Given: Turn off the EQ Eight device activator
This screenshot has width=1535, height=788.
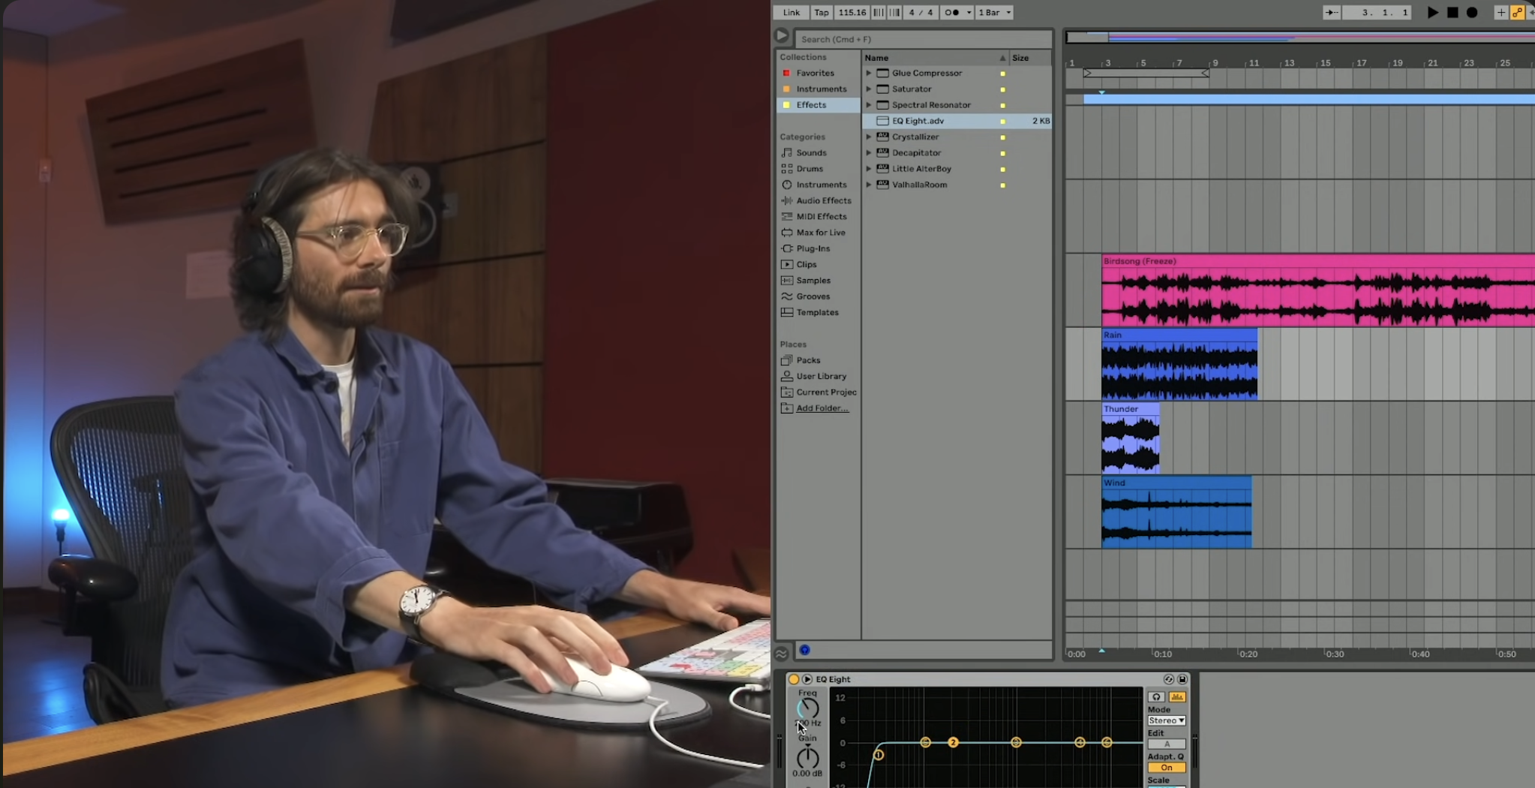Looking at the screenshot, I should click(x=794, y=679).
